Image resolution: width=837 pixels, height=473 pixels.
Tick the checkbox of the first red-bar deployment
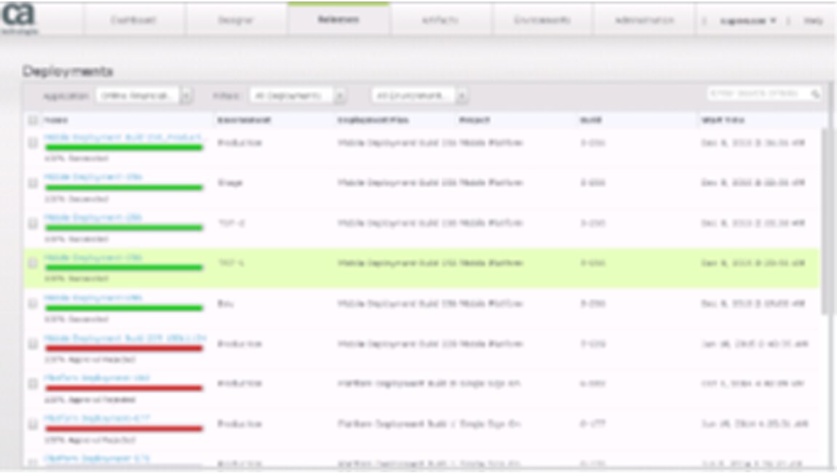(x=33, y=344)
